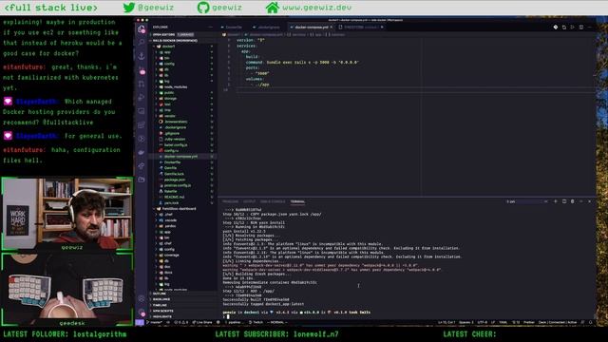This screenshot has height=342, width=608.
Task: Click Twitch item in status bar
Action: (x=256, y=322)
